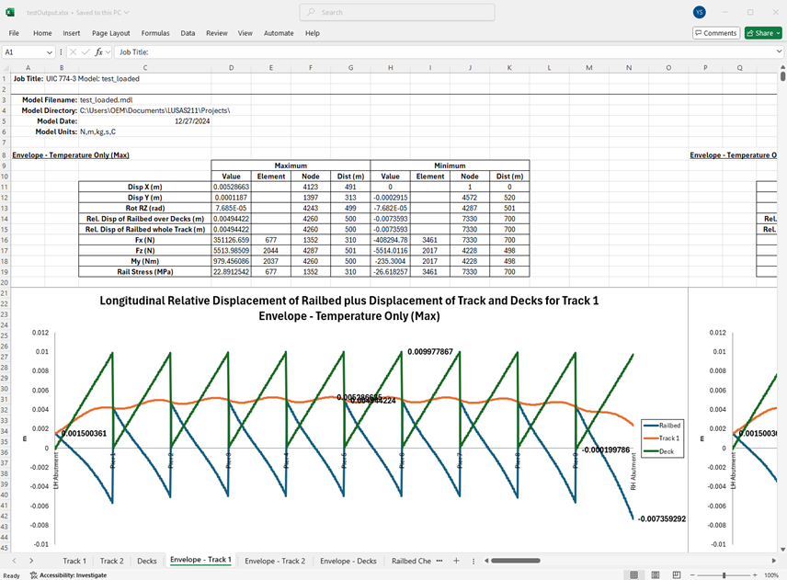Expand the Name Box dropdown
Screen dimensions: 787x580
[49, 52]
